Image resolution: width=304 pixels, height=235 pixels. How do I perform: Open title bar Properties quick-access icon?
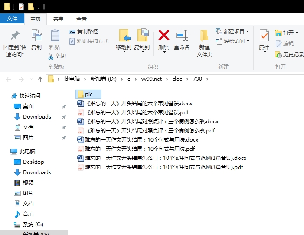click(21, 7)
